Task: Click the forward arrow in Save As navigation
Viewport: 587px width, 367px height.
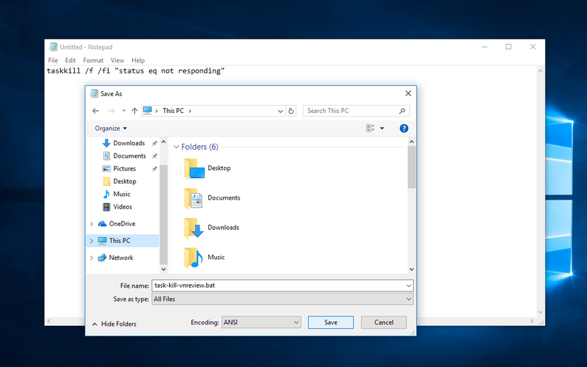Action: click(x=112, y=111)
